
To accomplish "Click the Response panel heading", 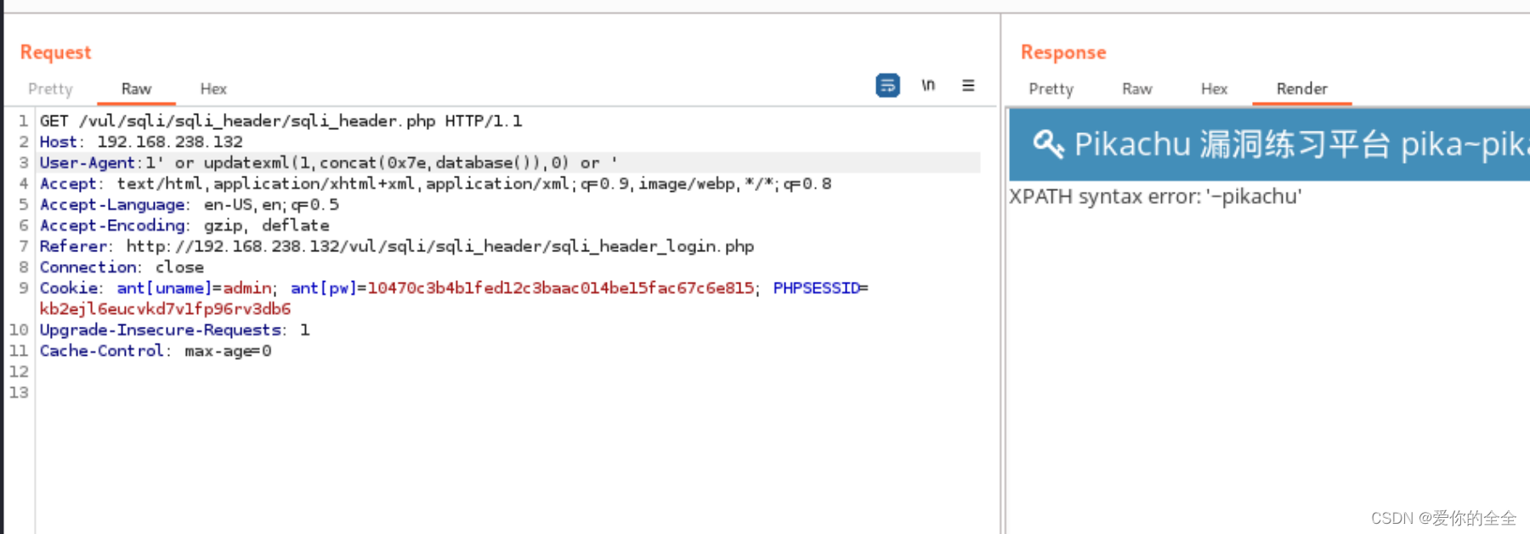I will click(1063, 52).
